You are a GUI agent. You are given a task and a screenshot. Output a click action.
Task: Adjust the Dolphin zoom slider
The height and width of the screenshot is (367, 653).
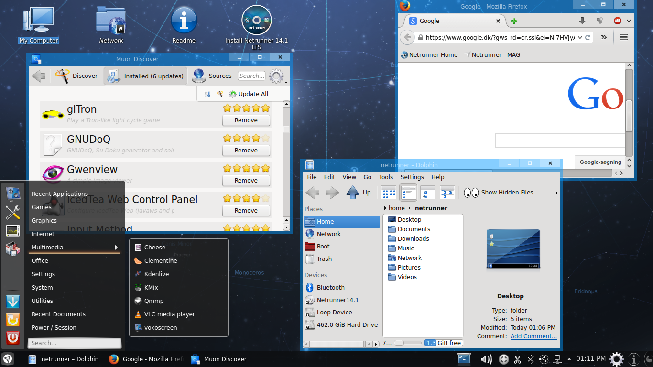click(x=408, y=343)
